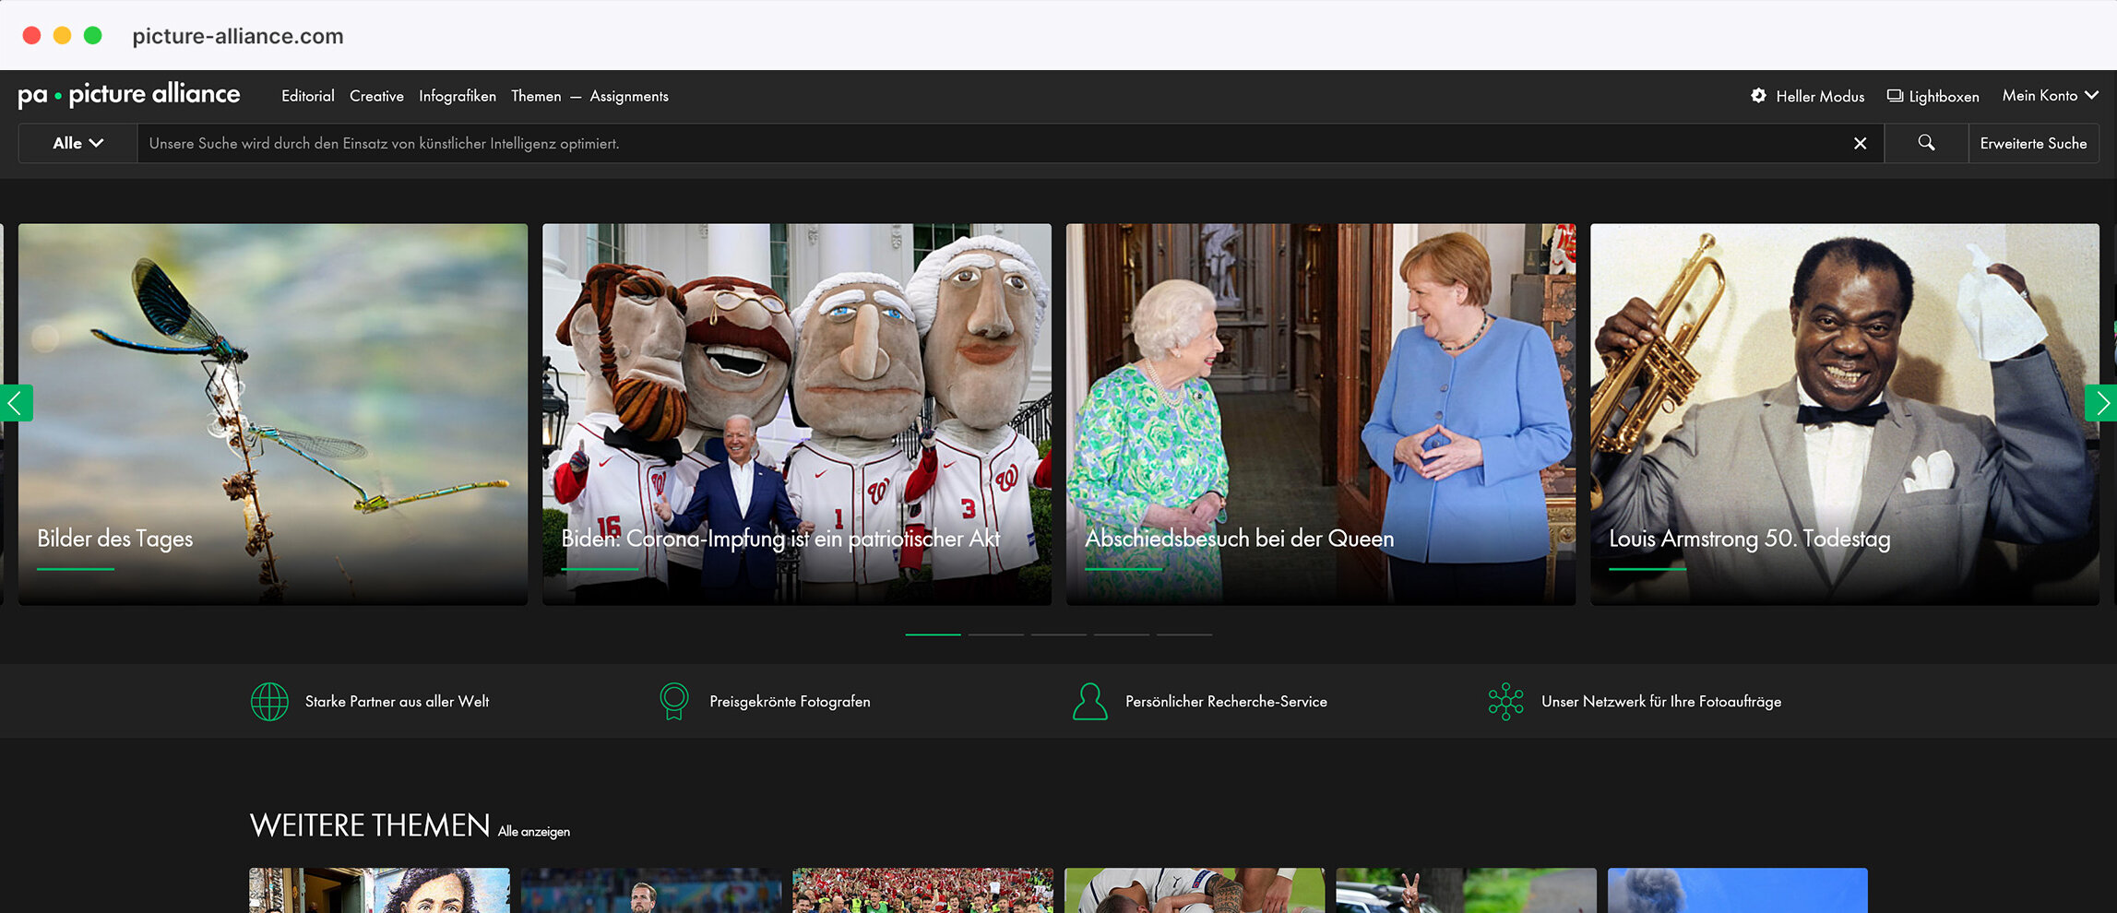Click the yellow minimize window button
This screenshot has height=913, width=2117.
coord(62,35)
